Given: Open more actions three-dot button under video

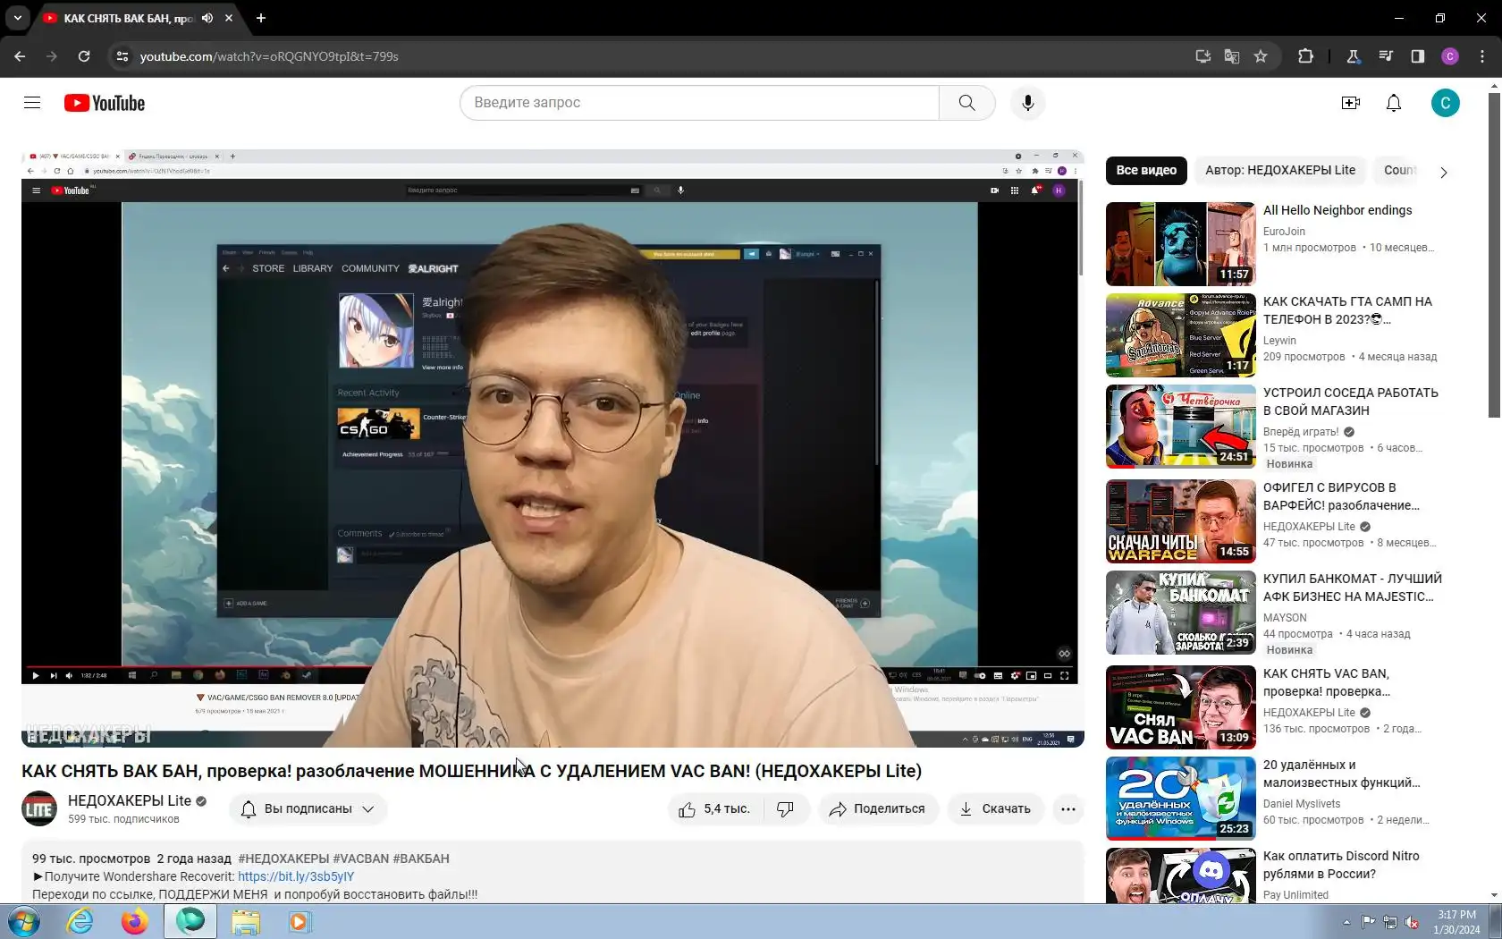Looking at the screenshot, I should tap(1068, 809).
